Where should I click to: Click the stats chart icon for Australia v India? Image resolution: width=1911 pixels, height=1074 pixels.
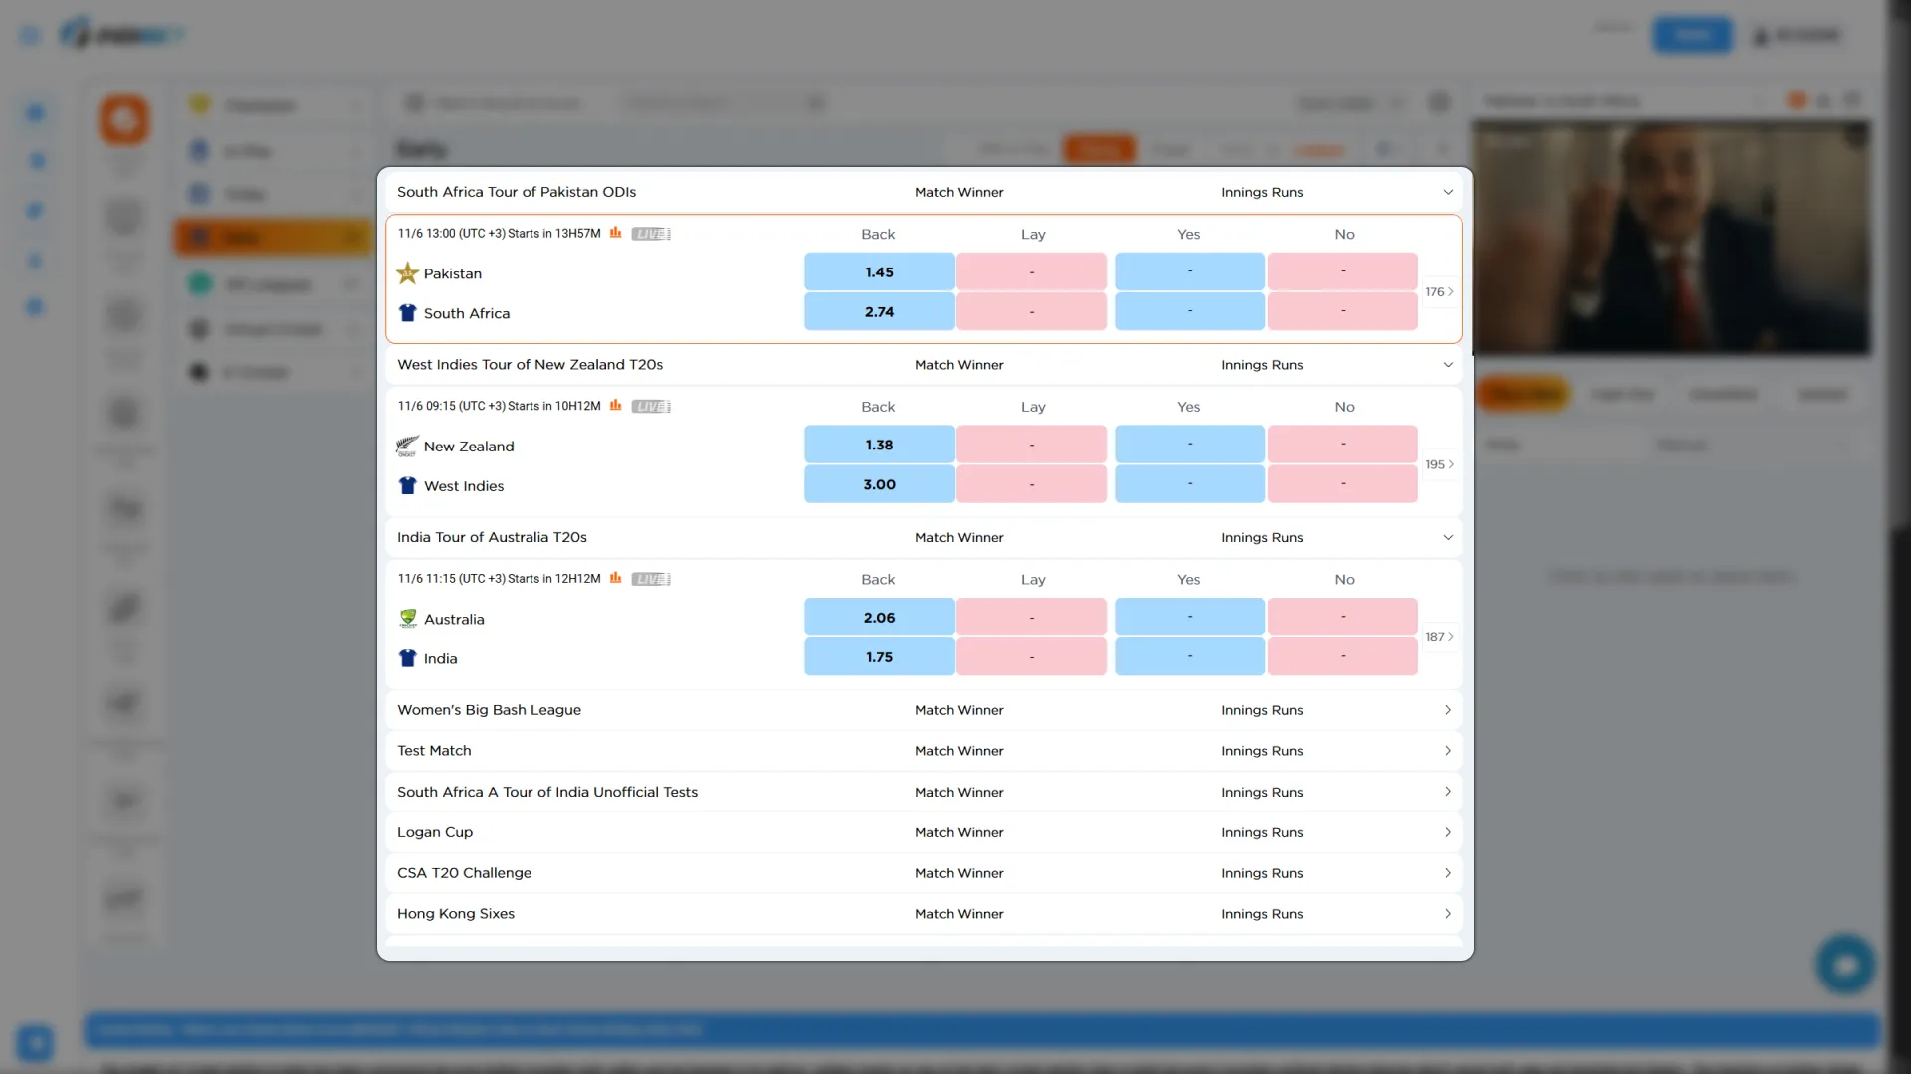[x=615, y=578]
